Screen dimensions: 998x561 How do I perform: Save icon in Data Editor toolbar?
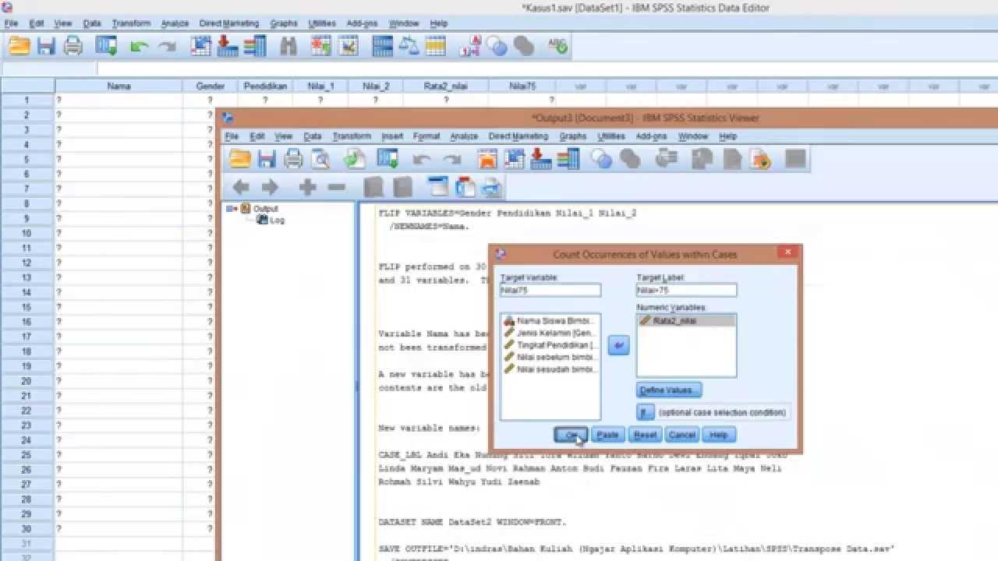coord(46,47)
